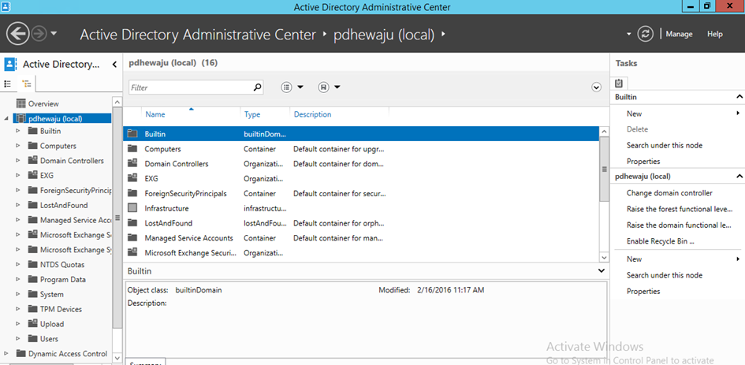This screenshot has width=745, height=365.
Task: Open dropdown arrow left of refresh icon
Action: 629,34
